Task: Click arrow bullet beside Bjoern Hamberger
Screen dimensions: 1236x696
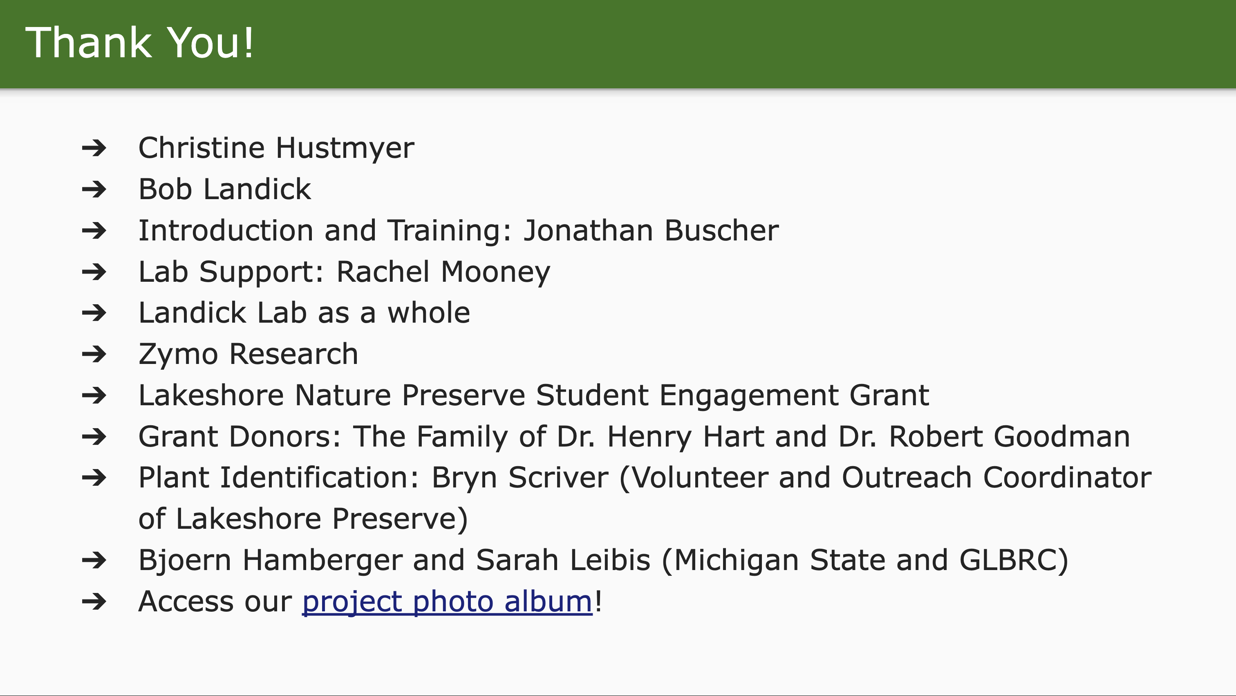Action: 94,561
